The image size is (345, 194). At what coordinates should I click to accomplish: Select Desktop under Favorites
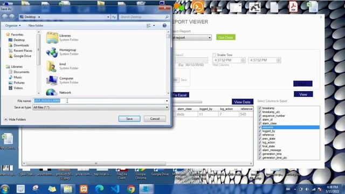[x=17, y=40]
